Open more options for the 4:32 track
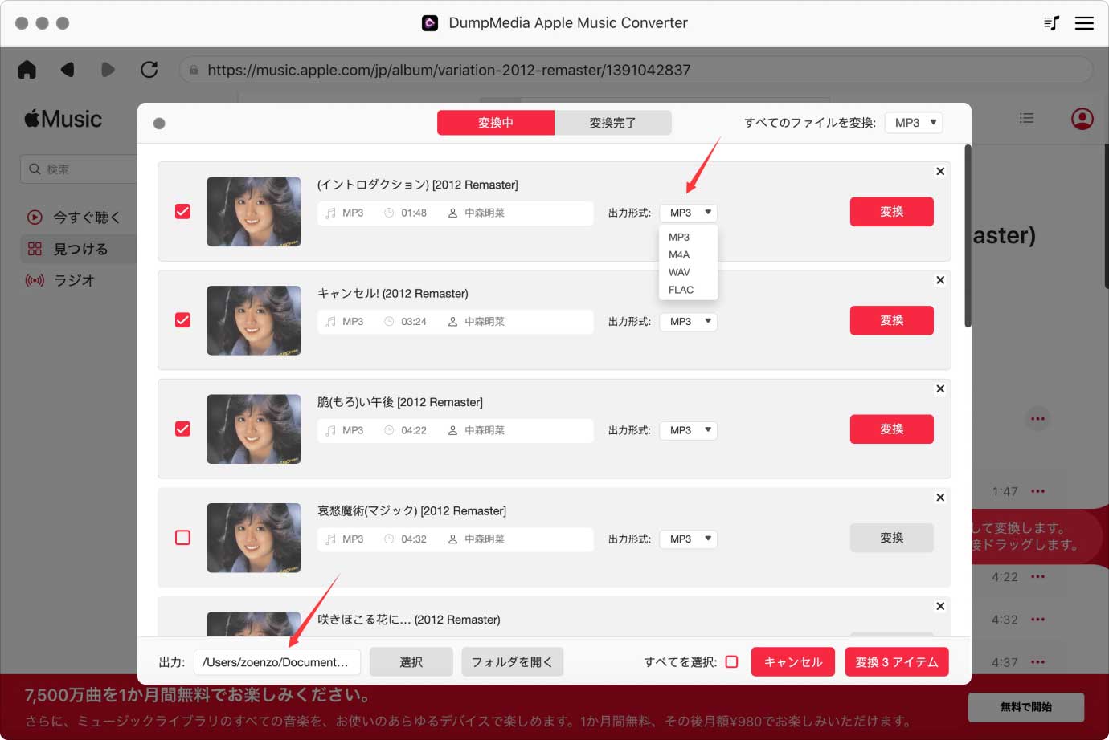Viewport: 1109px width, 740px height. pyautogui.click(x=1038, y=619)
